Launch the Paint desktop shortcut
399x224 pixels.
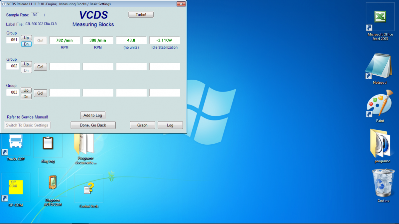[x=380, y=106]
